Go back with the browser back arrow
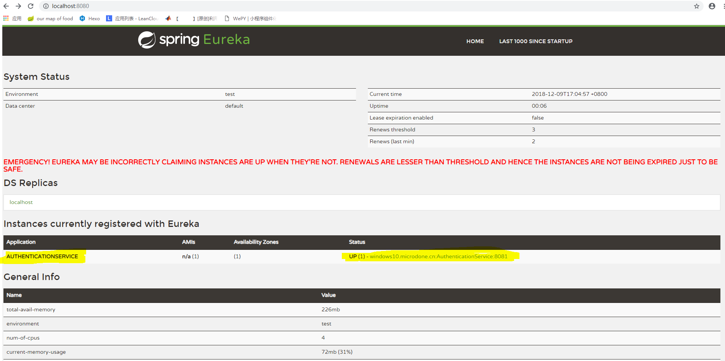This screenshot has width=725, height=361. point(6,6)
